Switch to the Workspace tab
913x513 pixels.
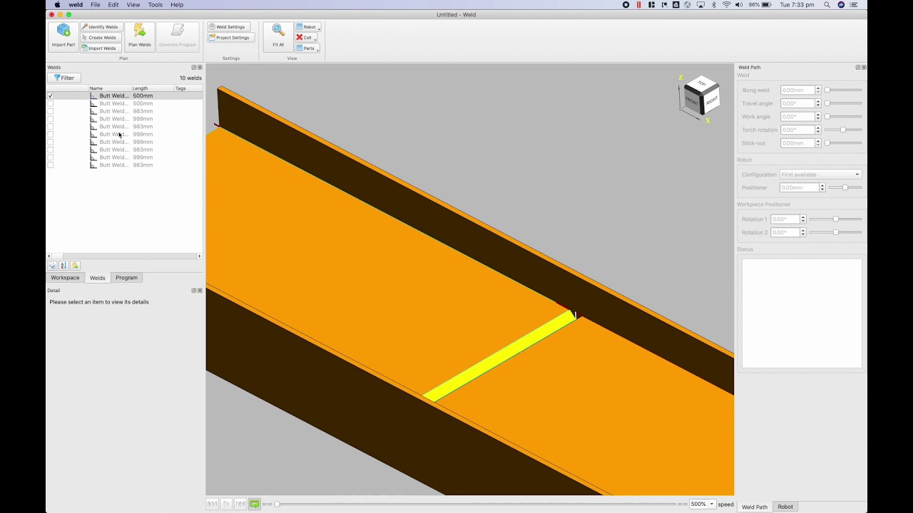[65, 278]
